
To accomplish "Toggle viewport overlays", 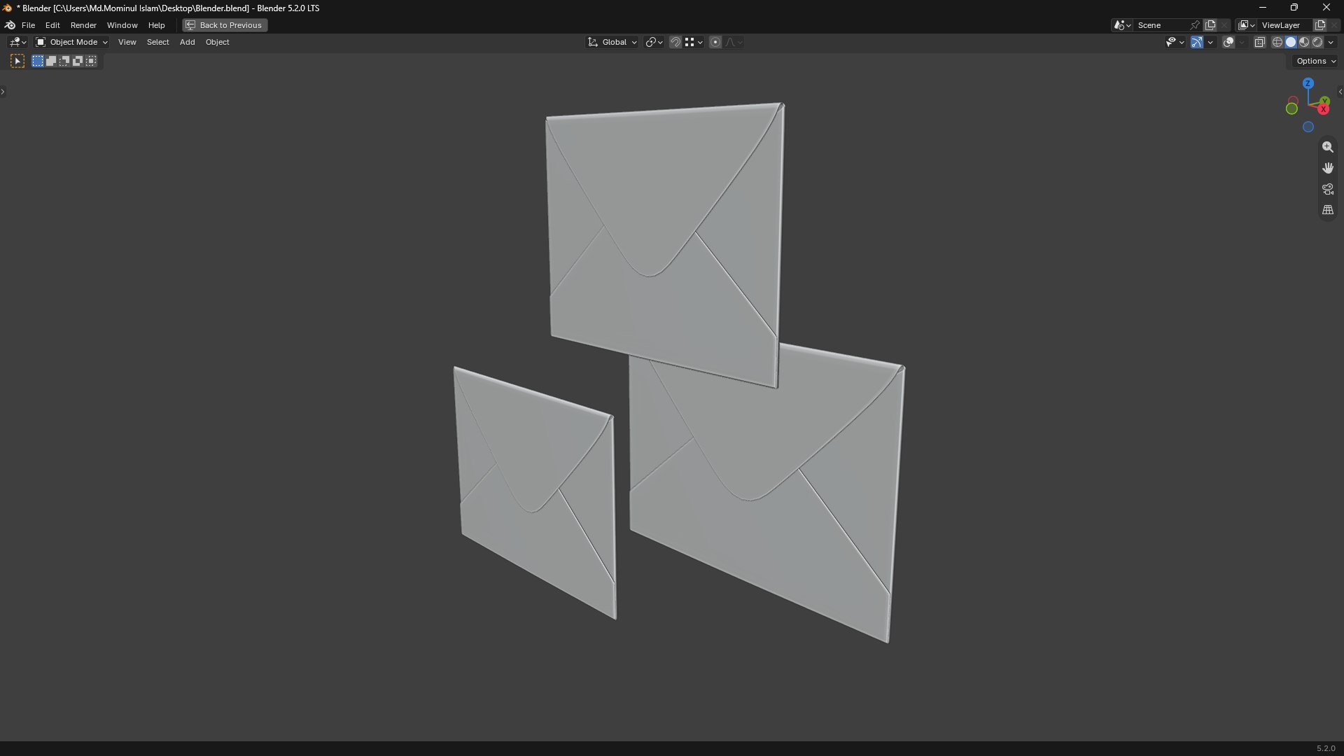I will pos(1228,43).
